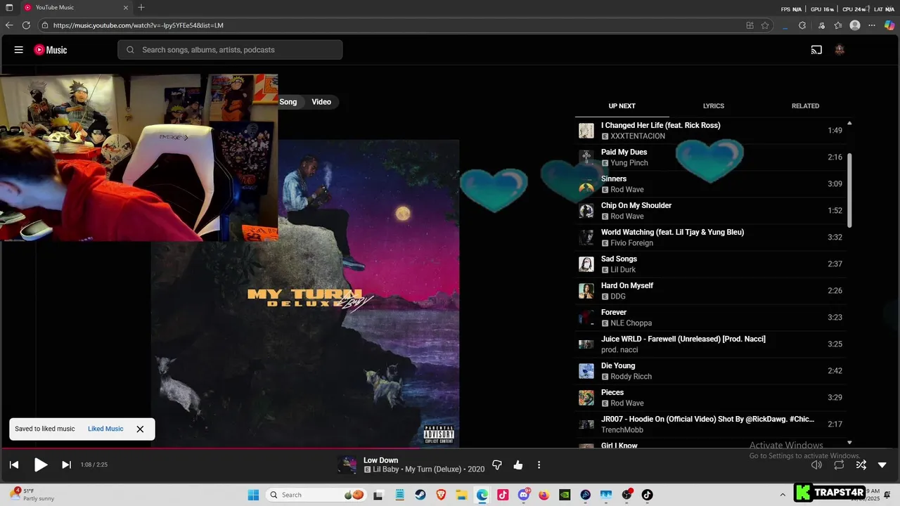Switch to the Video view
The image size is (900, 506).
click(321, 102)
